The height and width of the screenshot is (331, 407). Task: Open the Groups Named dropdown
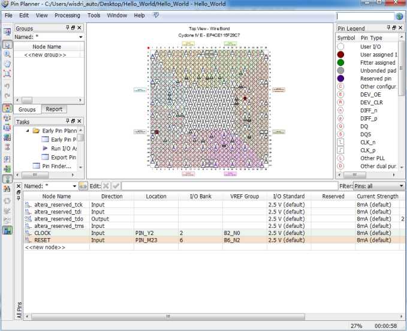[81, 37]
